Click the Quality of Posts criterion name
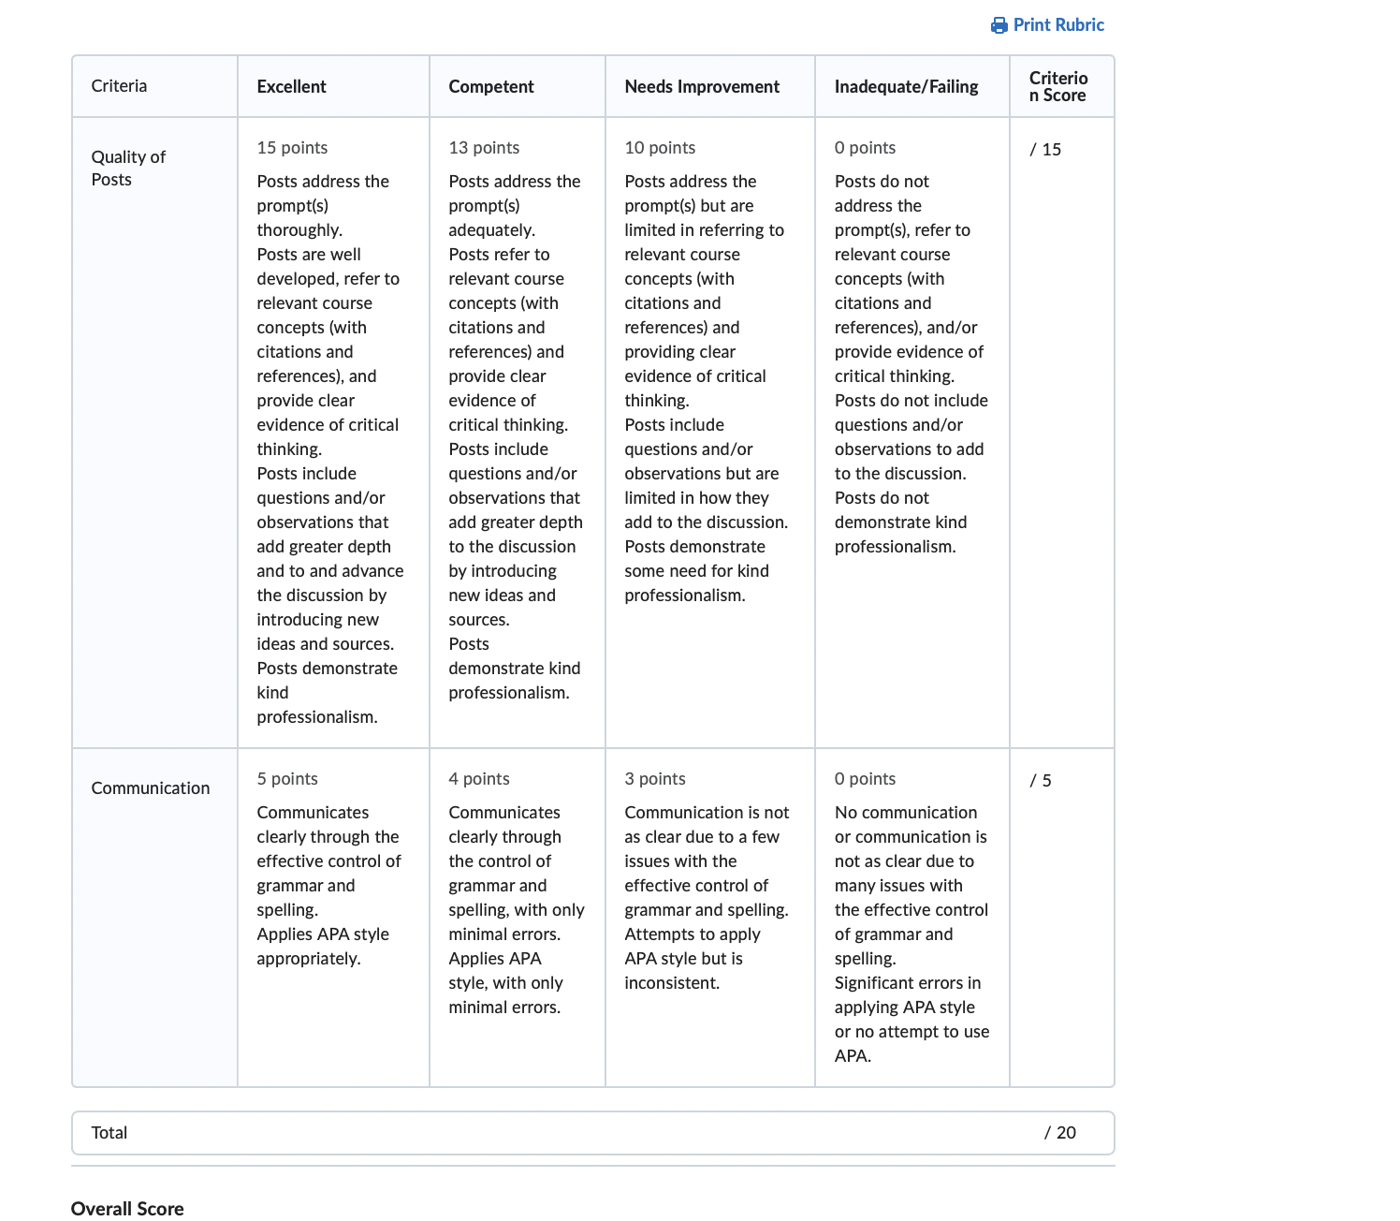This screenshot has width=1400, height=1221. pos(128,169)
